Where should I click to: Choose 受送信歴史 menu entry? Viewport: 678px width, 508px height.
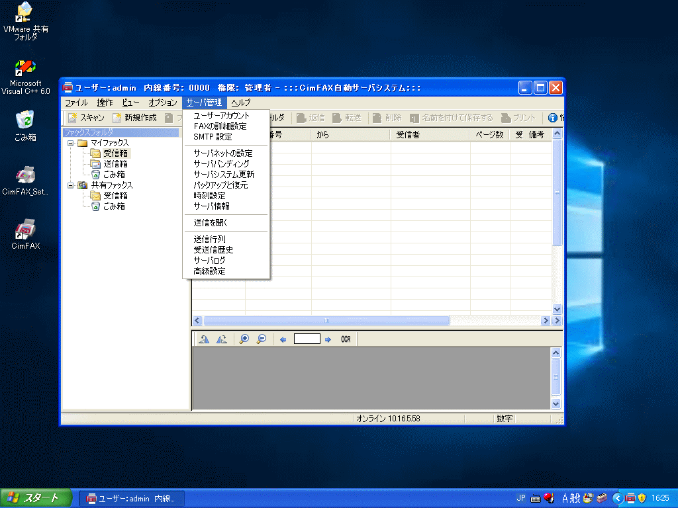tap(226, 249)
